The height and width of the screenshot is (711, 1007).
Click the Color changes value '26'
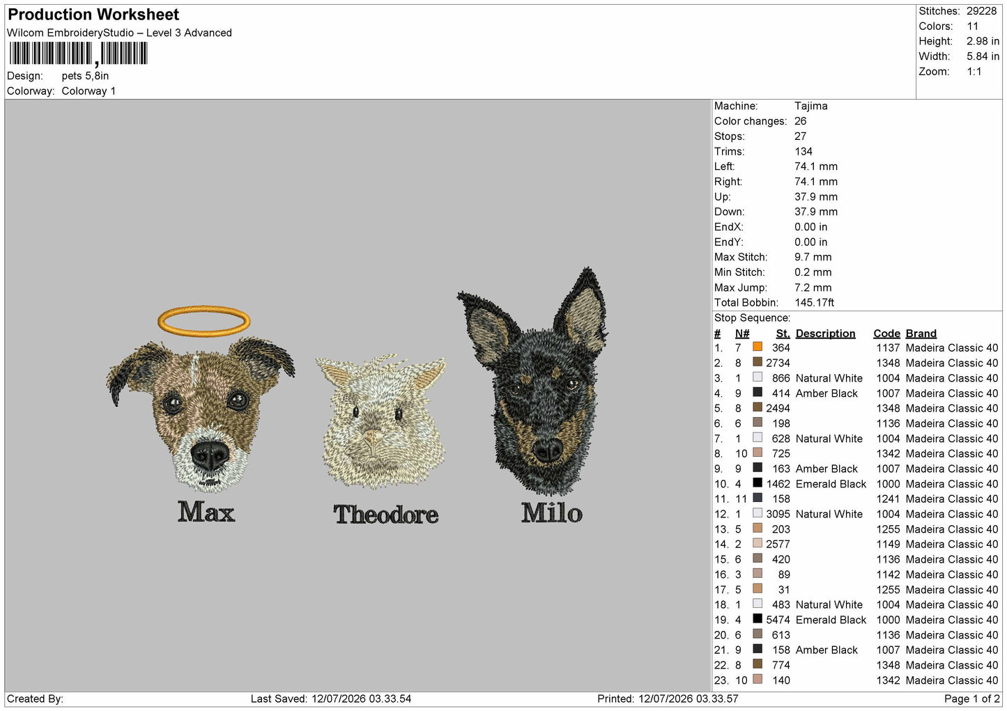[x=801, y=121]
